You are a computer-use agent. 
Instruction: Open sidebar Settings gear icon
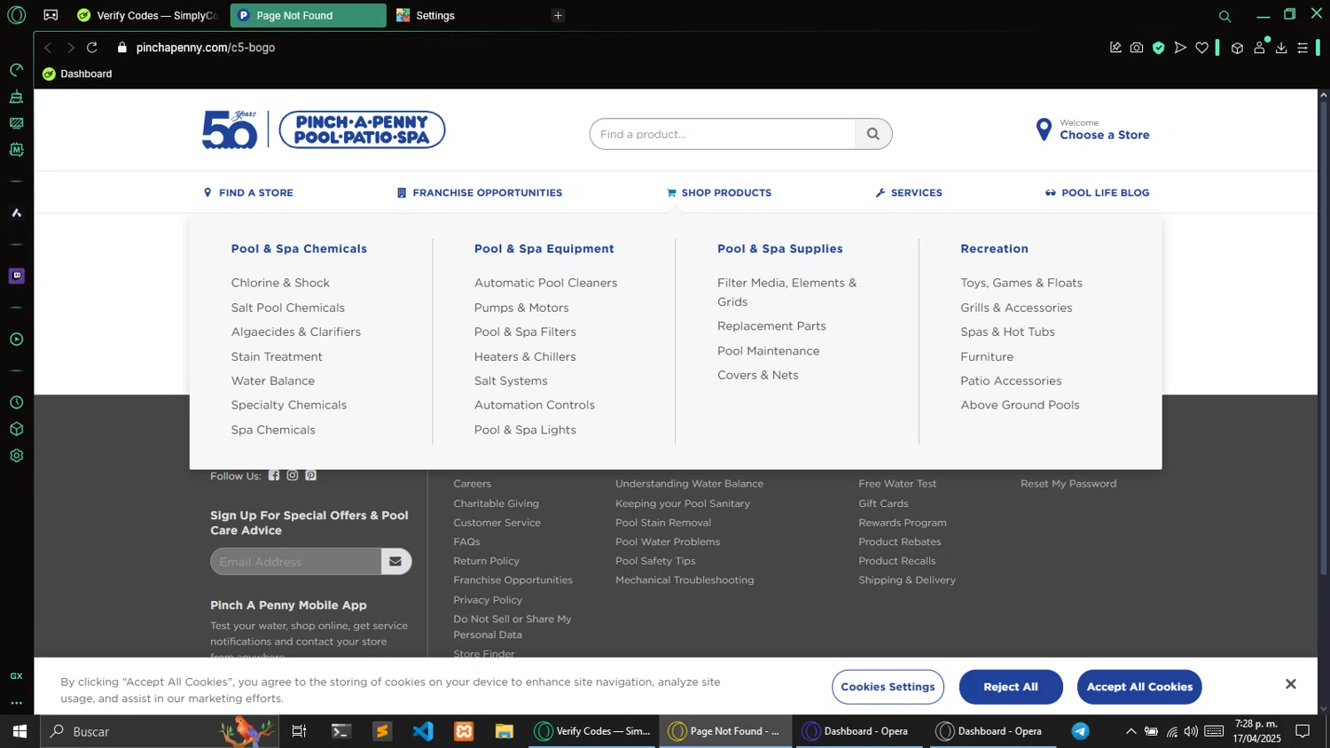coord(16,456)
